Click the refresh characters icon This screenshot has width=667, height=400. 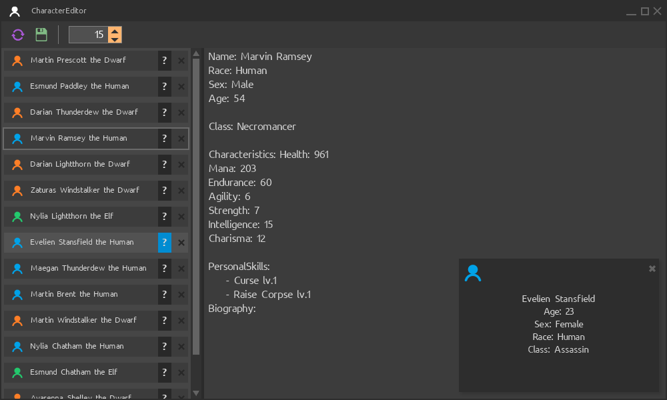(18, 34)
